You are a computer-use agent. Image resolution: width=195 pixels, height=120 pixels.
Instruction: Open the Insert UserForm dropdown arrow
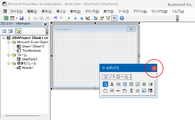point(17,18)
